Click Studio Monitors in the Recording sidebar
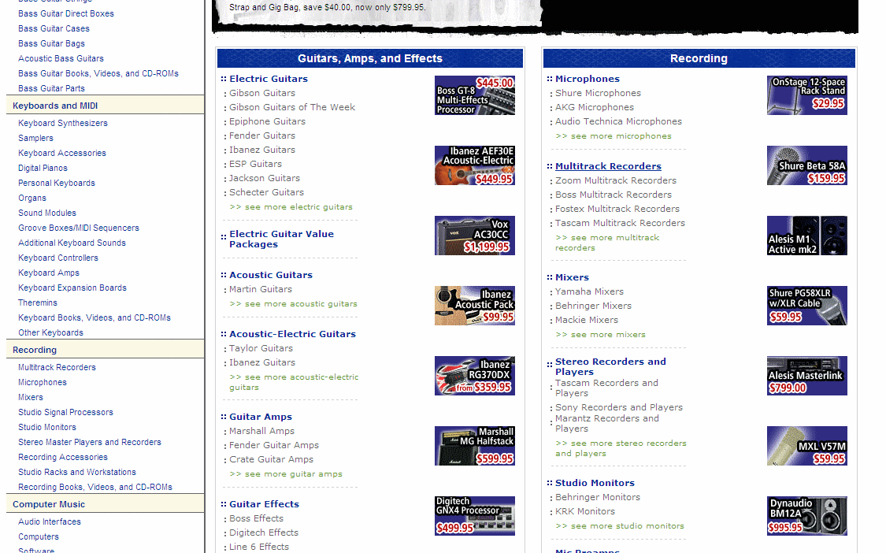The width and height of the screenshot is (886, 553). (x=47, y=427)
